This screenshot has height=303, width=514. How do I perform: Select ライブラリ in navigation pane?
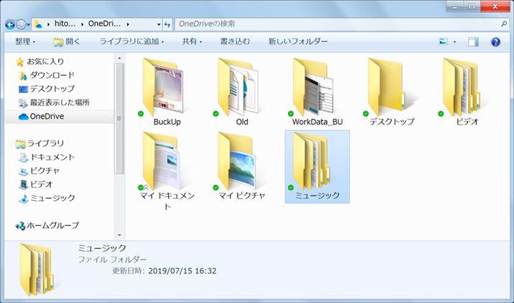[40, 143]
